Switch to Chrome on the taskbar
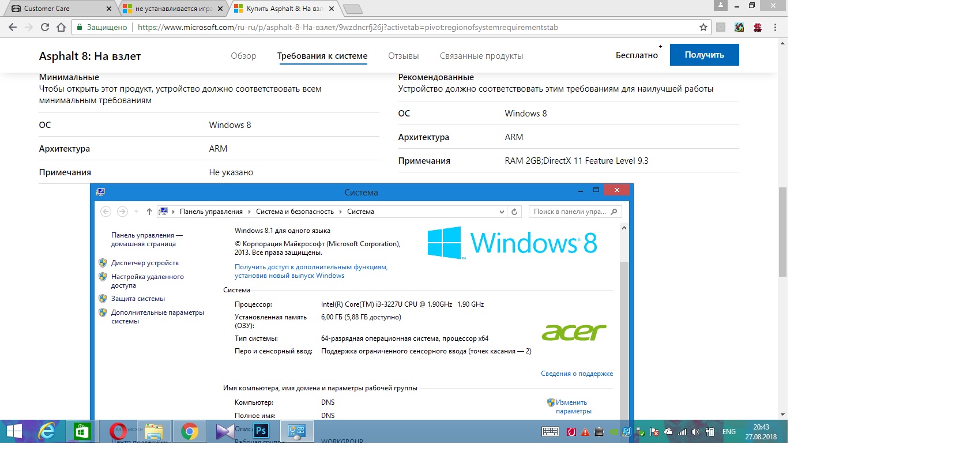The image size is (971, 467). tap(189, 431)
